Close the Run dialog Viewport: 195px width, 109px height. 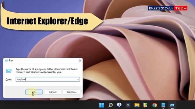[x=80, y=61]
